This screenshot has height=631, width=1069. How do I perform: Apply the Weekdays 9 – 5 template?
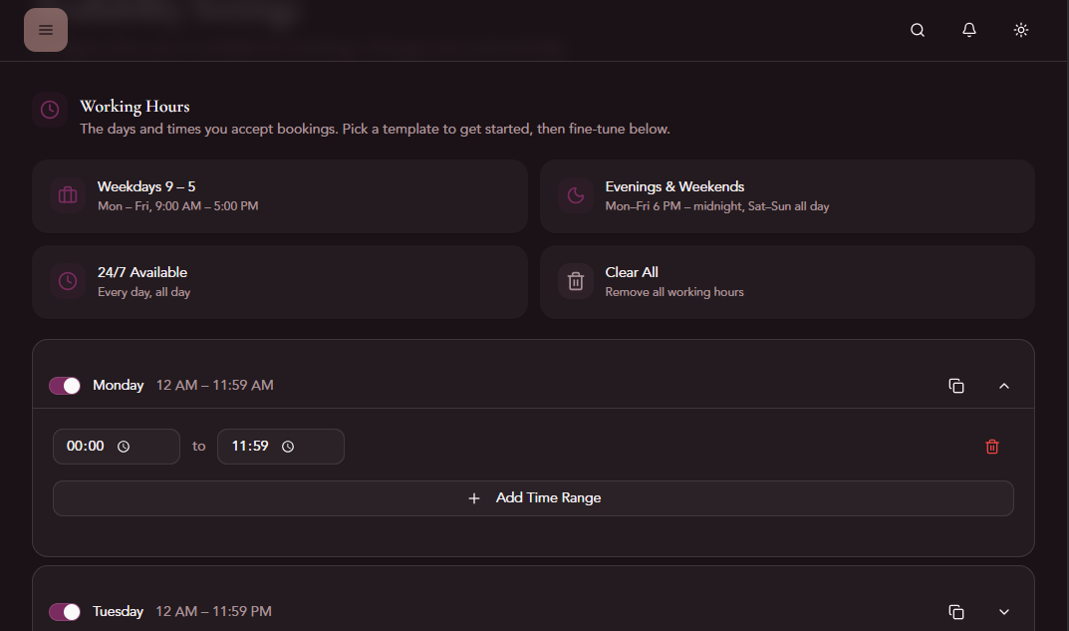tap(279, 195)
